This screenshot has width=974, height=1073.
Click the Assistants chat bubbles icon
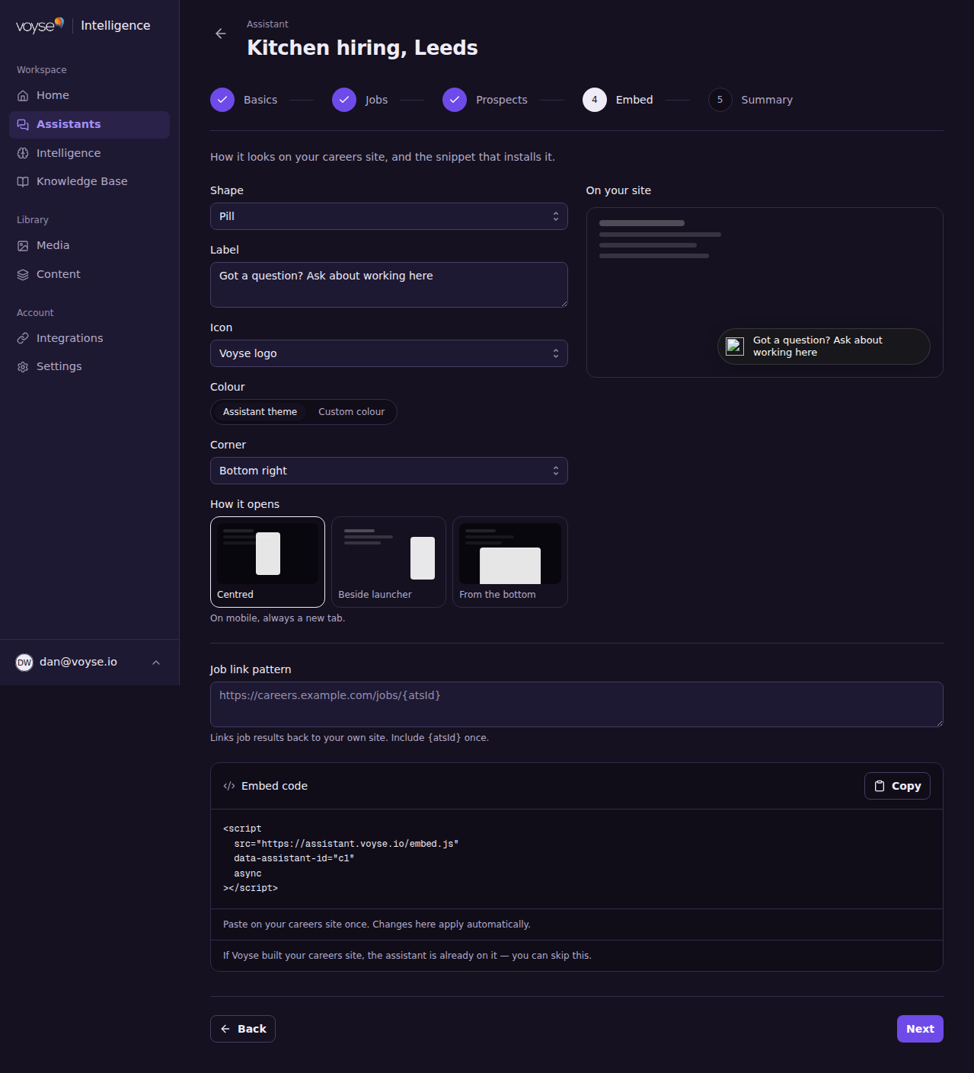(23, 124)
